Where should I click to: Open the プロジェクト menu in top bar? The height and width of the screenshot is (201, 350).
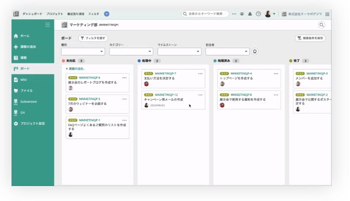[x=54, y=14]
